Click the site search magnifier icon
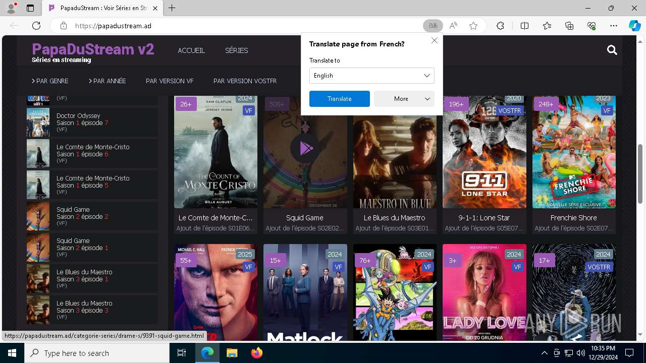The height and width of the screenshot is (363, 646). coord(612,50)
